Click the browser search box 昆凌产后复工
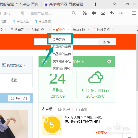Image resolution: width=138 pixels, height=138 pixels. [x=41, y=13]
